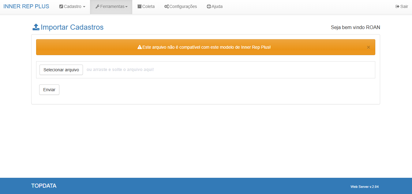Click the Ferramentas wrench icon

tap(97, 6)
